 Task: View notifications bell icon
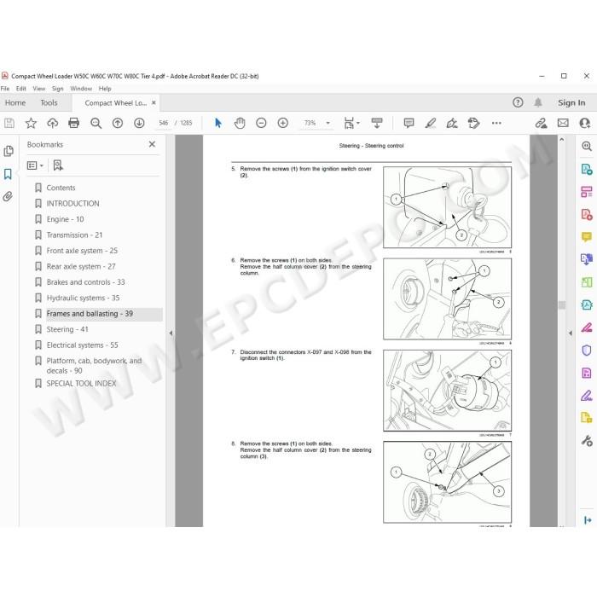point(538,102)
